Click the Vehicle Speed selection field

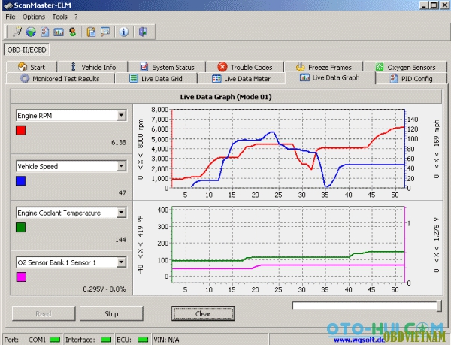point(71,166)
